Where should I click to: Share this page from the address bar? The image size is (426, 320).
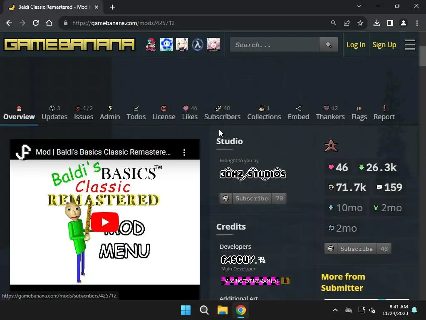(x=347, y=23)
